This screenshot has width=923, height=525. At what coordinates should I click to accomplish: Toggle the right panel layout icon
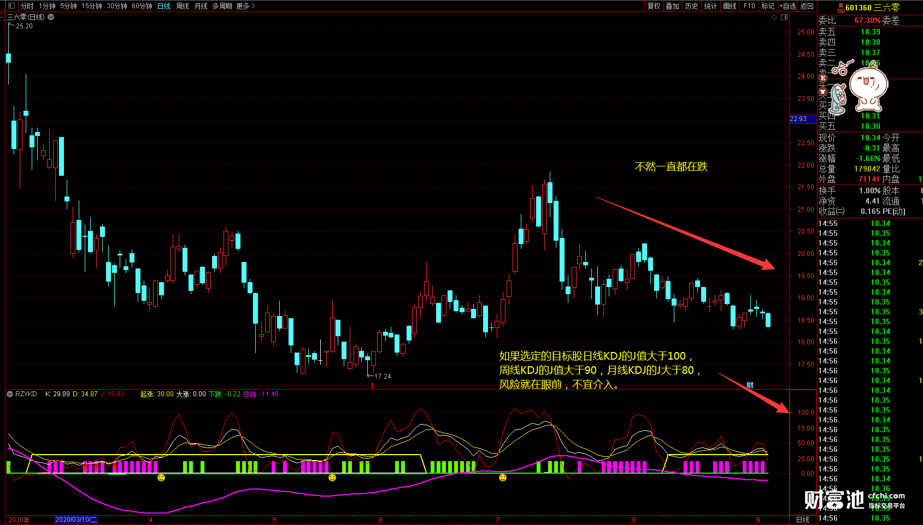pos(784,17)
